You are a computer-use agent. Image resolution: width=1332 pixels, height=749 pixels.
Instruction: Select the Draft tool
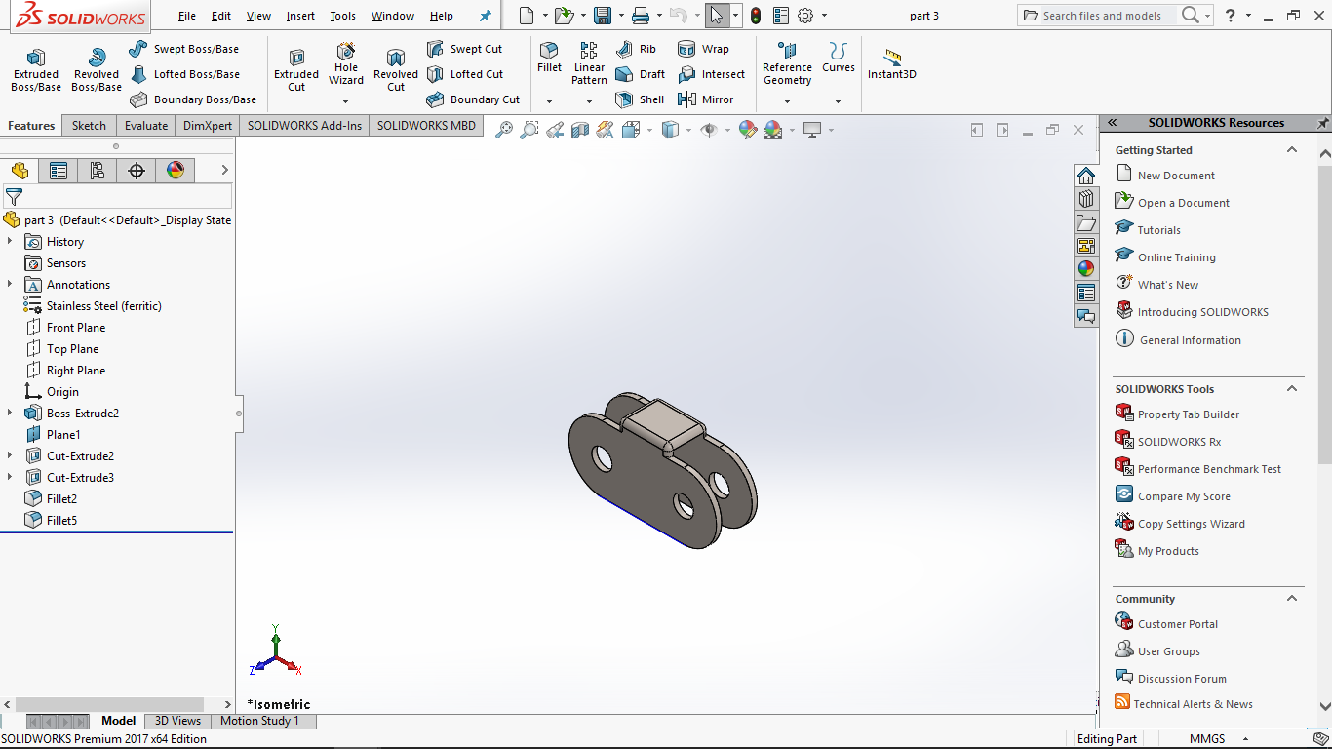click(x=641, y=74)
